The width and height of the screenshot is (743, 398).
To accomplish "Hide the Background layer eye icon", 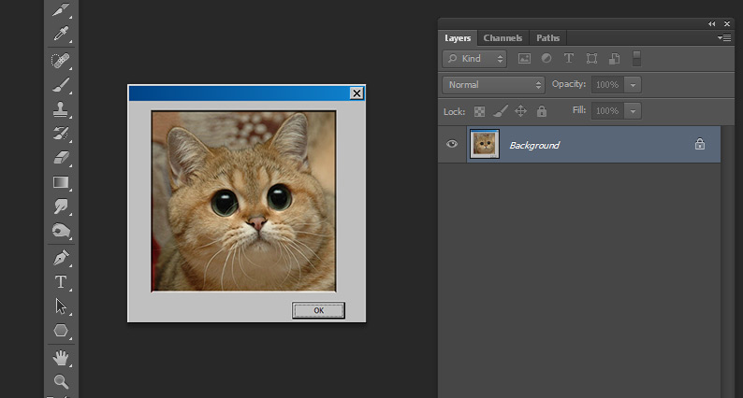I will click(x=452, y=144).
